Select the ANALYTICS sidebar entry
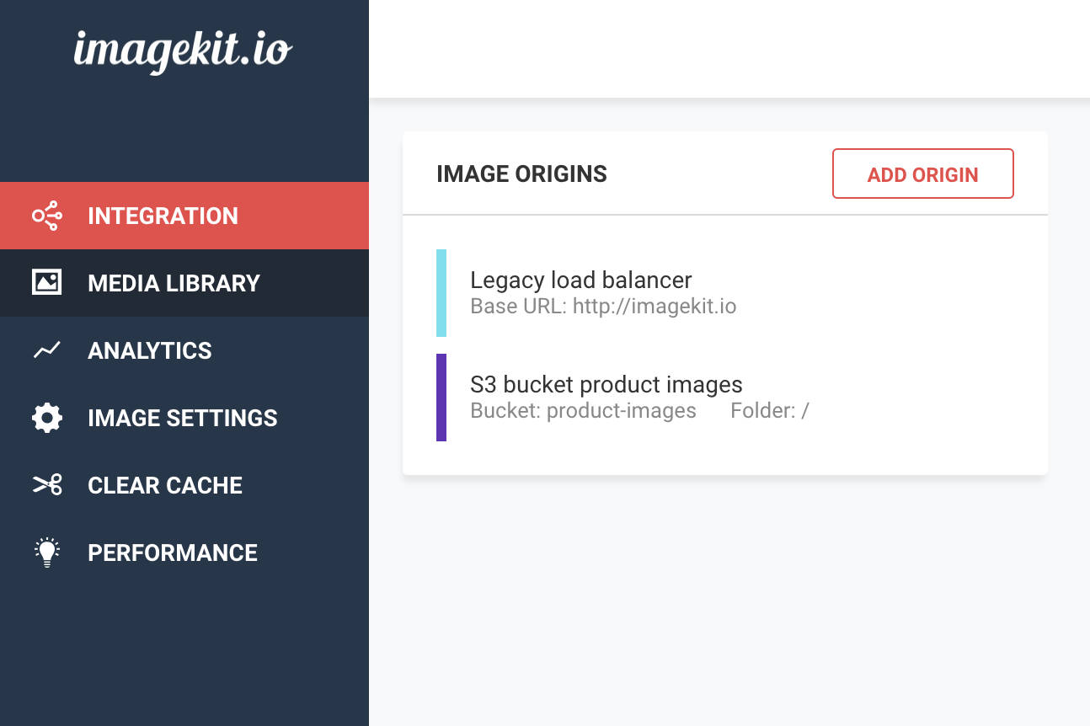The image size is (1090, 726). tap(149, 350)
